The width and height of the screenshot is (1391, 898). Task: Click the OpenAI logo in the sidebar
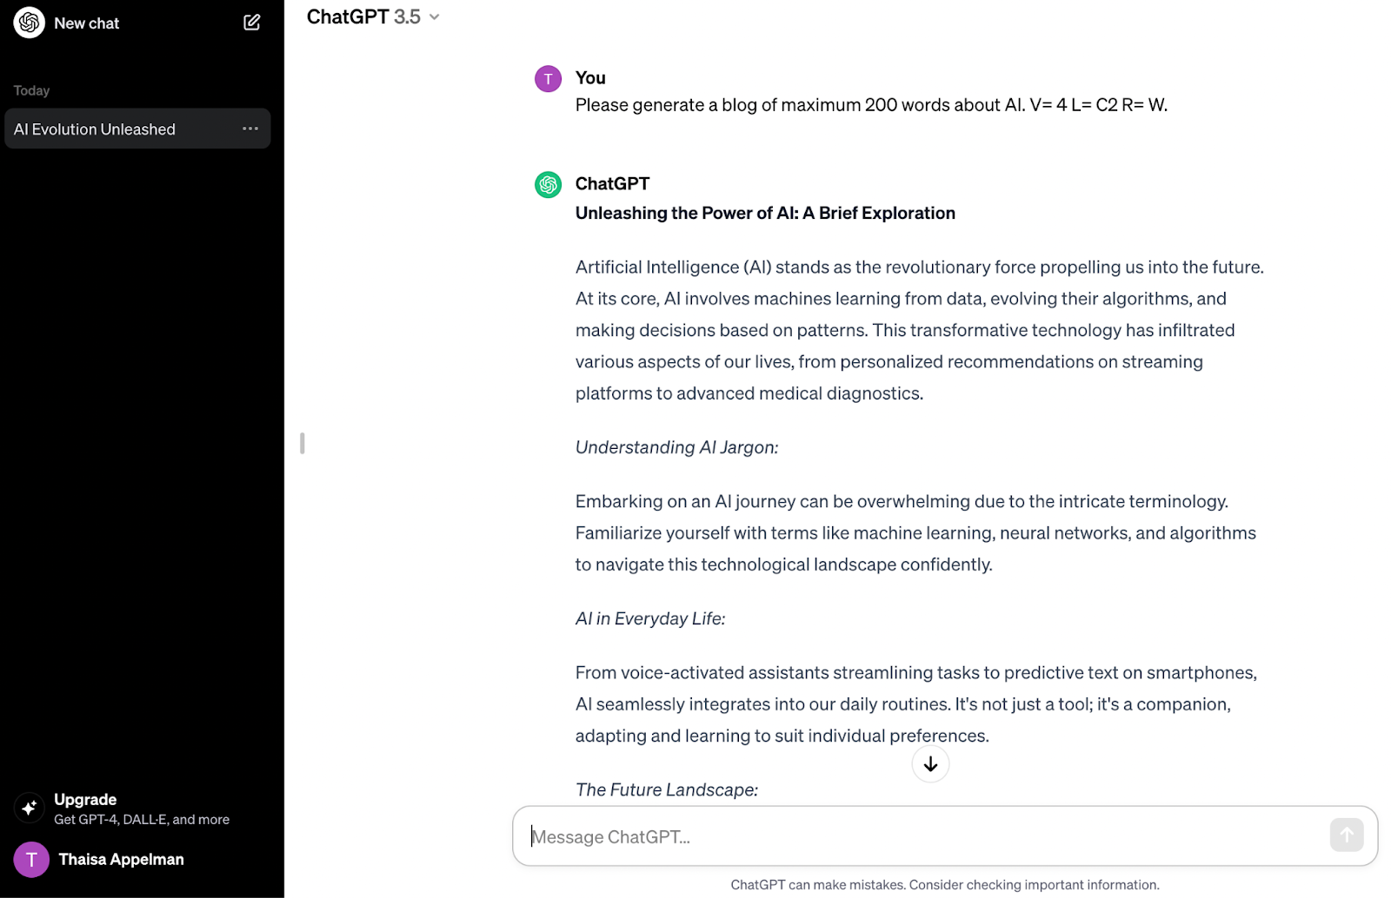29,23
